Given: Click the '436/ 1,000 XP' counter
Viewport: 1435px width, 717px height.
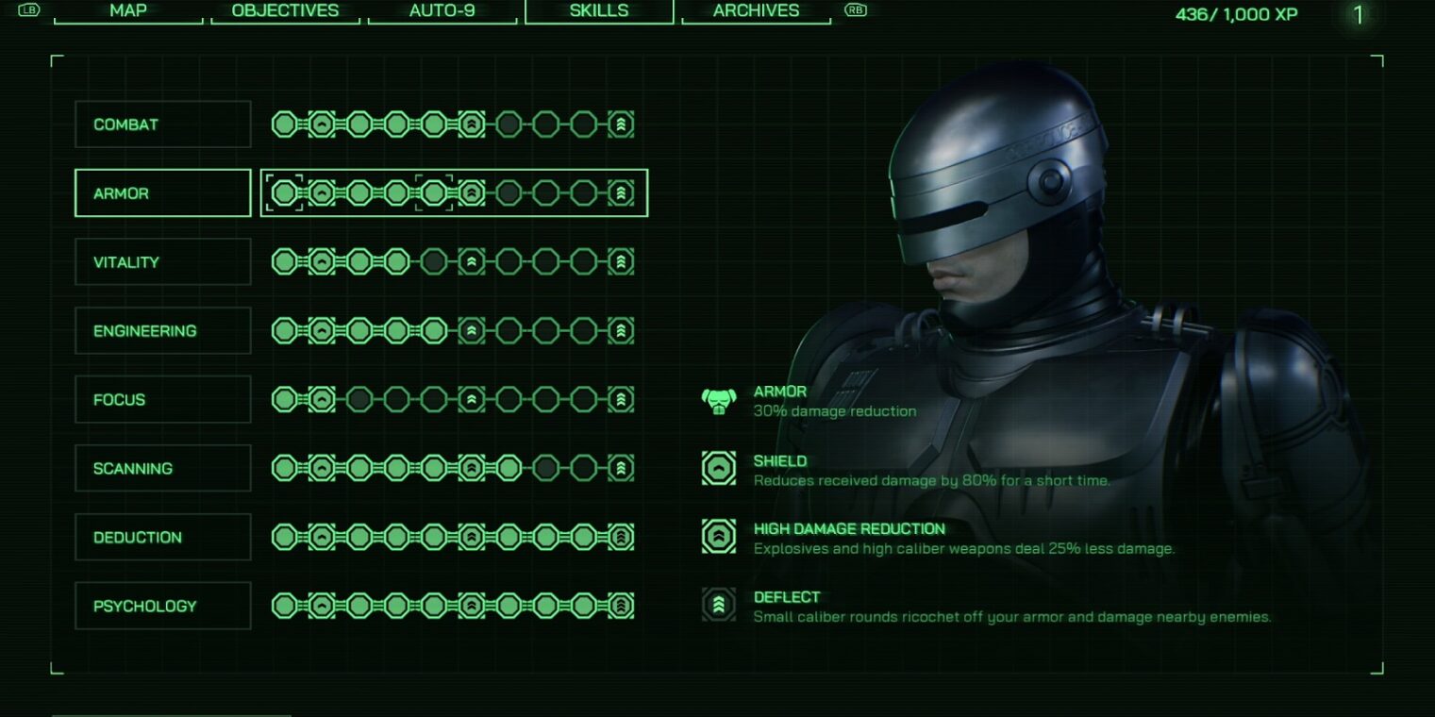Looking at the screenshot, I should coord(1236,14).
